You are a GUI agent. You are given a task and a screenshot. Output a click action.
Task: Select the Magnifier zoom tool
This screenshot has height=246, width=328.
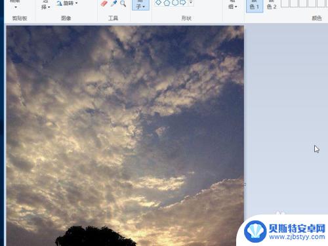pos(123,3)
